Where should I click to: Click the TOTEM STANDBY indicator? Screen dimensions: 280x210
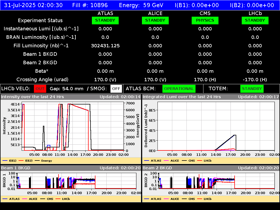click(252, 89)
